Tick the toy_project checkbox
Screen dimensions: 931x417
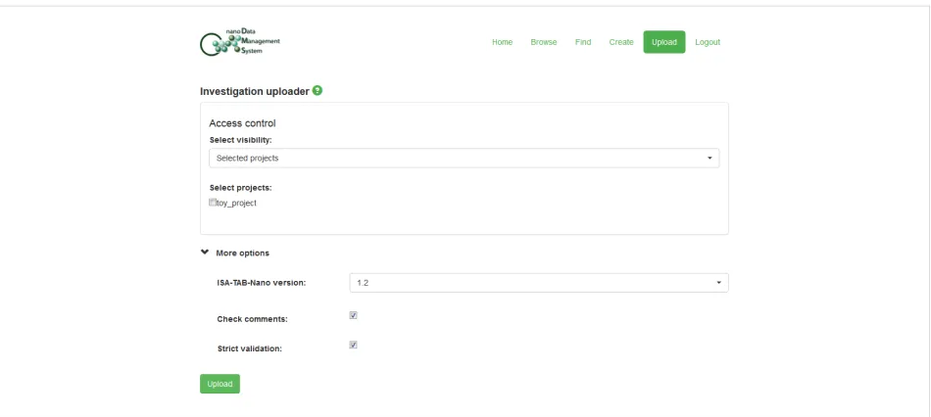(213, 203)
